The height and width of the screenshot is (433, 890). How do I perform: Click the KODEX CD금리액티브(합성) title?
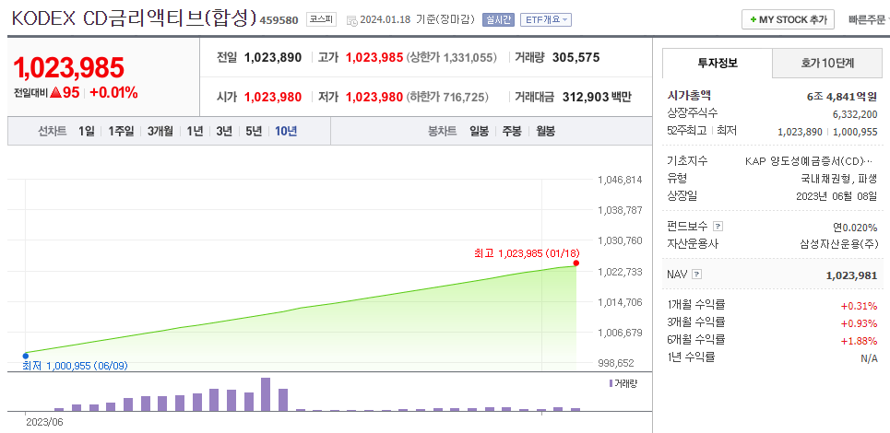[x=134, y=18]
